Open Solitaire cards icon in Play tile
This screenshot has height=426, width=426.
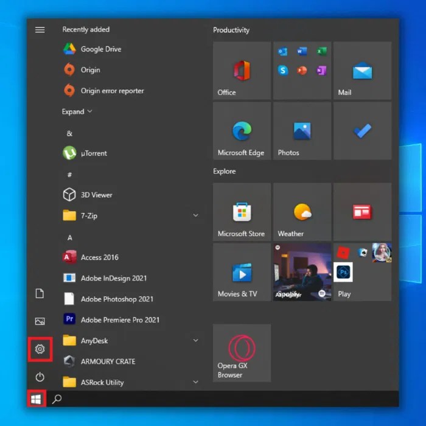coord(363,253)
